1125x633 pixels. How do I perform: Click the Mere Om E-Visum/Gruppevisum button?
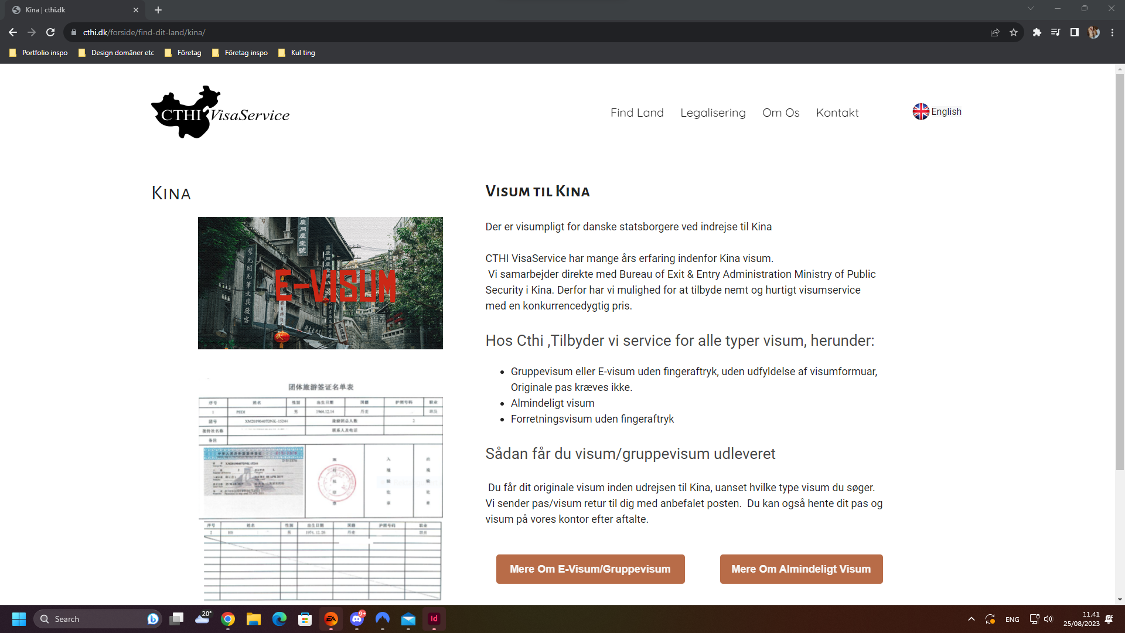(x=590, y=569)
